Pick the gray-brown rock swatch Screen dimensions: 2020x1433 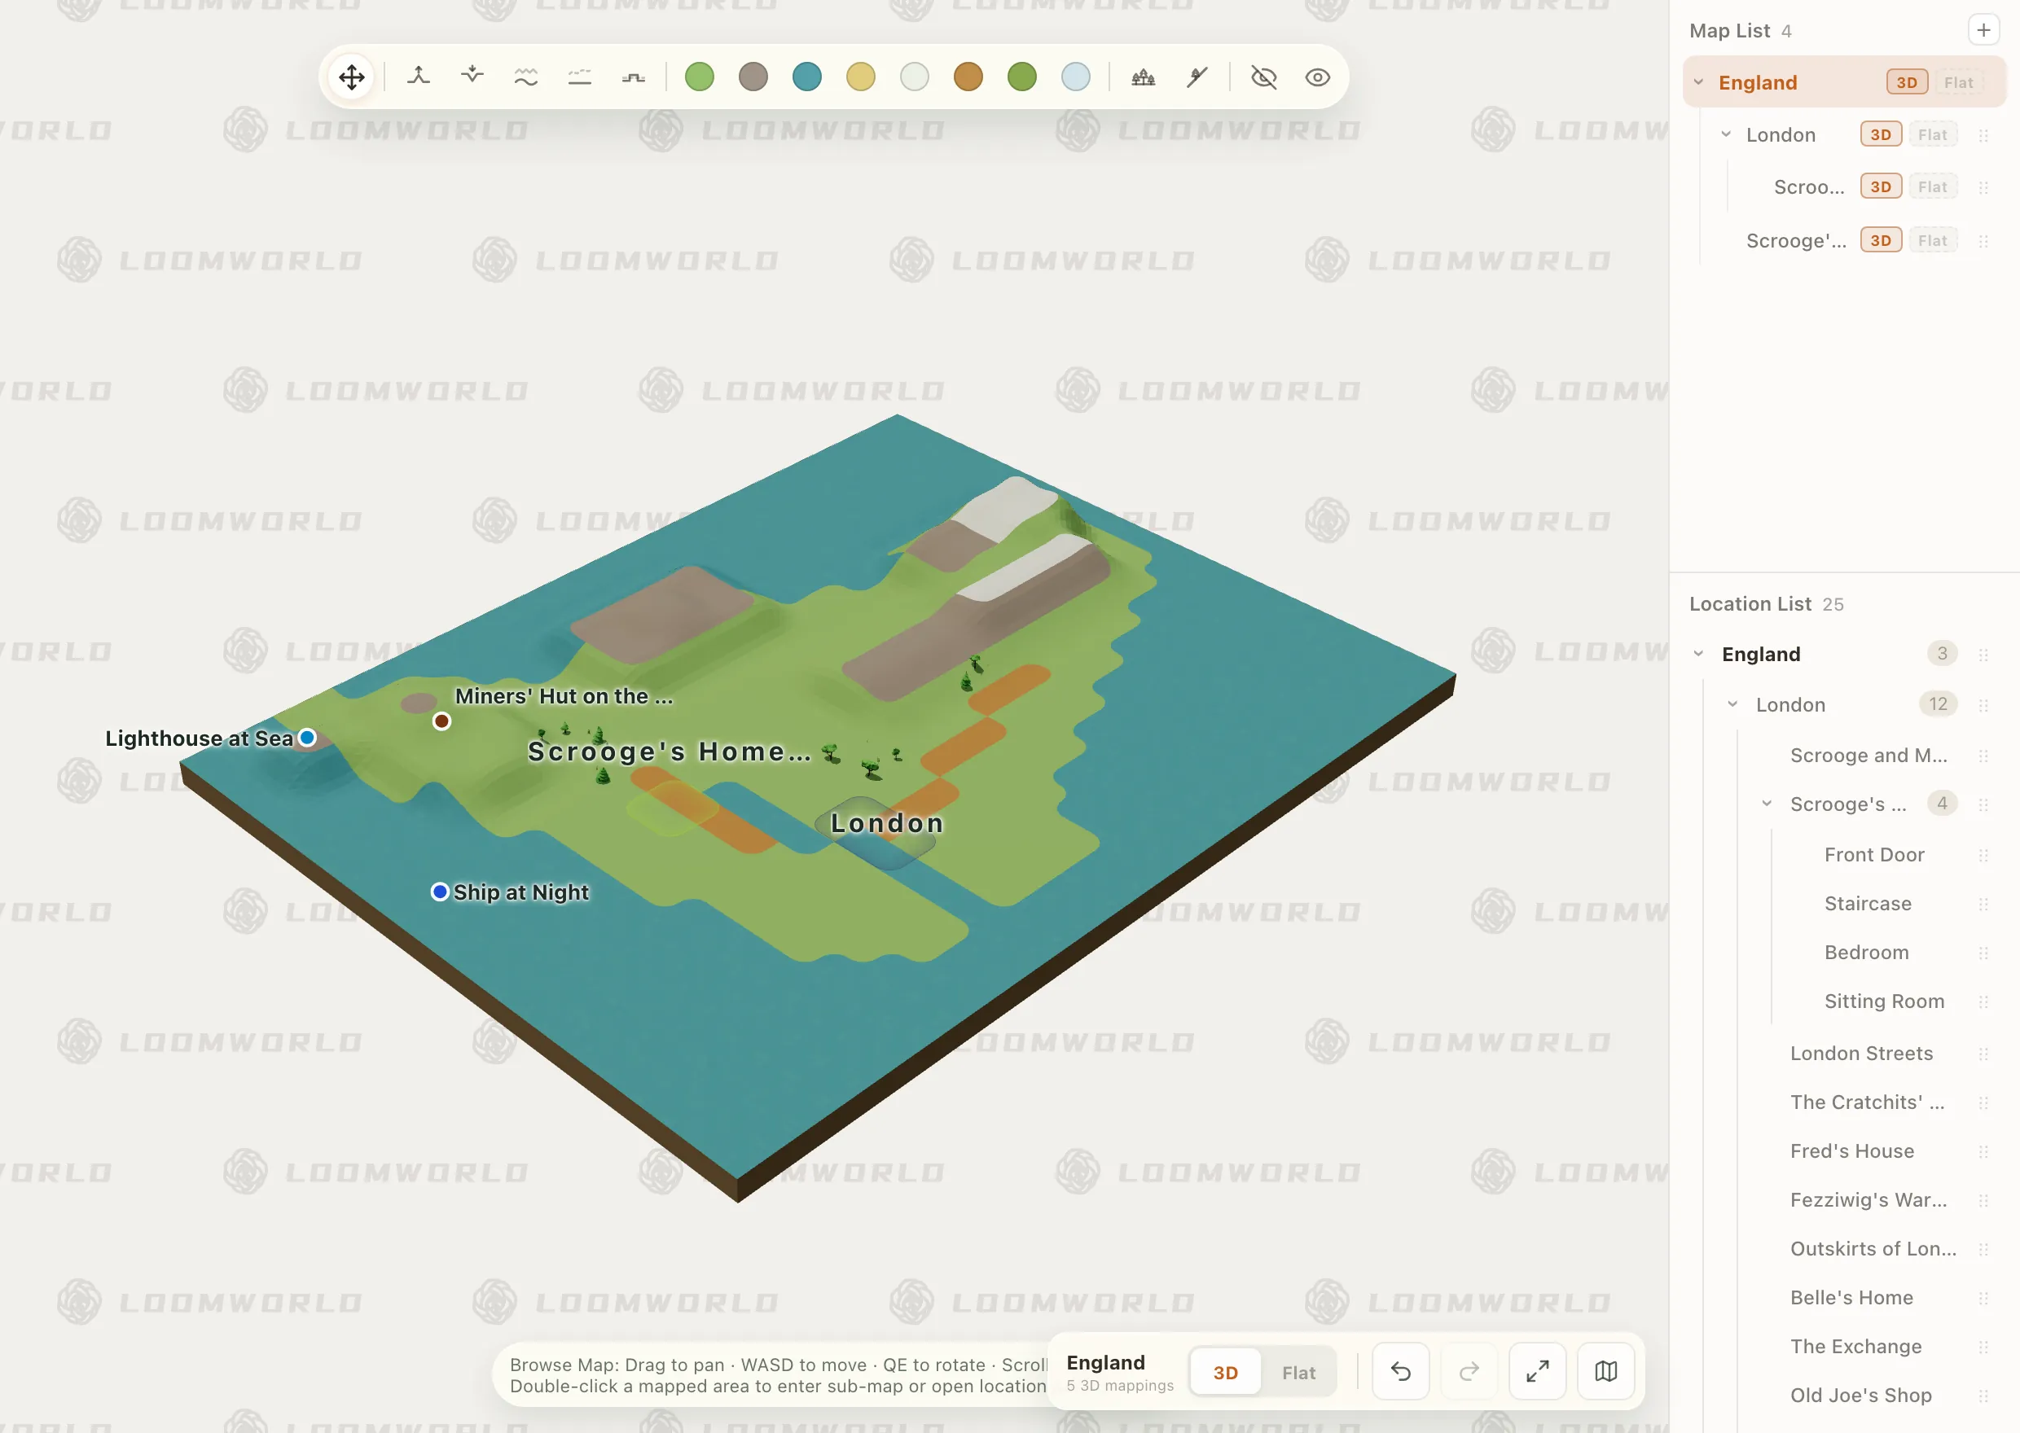coord(753,77)
